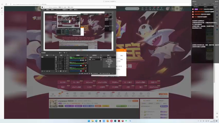Unmute the third audio mixer channel red speaker

[x=83, y=71]
